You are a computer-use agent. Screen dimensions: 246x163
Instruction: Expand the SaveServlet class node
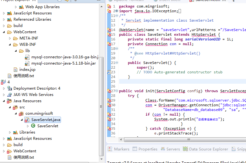28,126
